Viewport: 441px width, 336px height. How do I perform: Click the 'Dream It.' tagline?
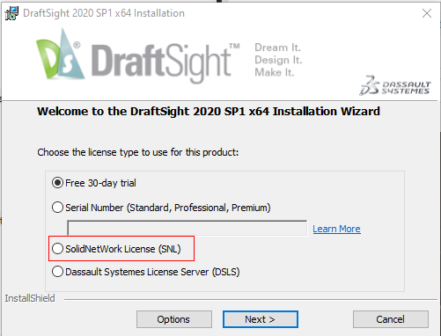click(277, 47)
